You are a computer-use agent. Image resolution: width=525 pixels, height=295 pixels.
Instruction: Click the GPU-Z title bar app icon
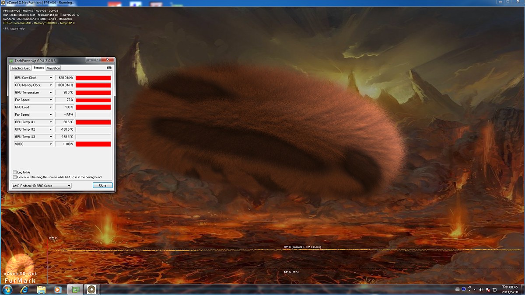tap(11, 60)
